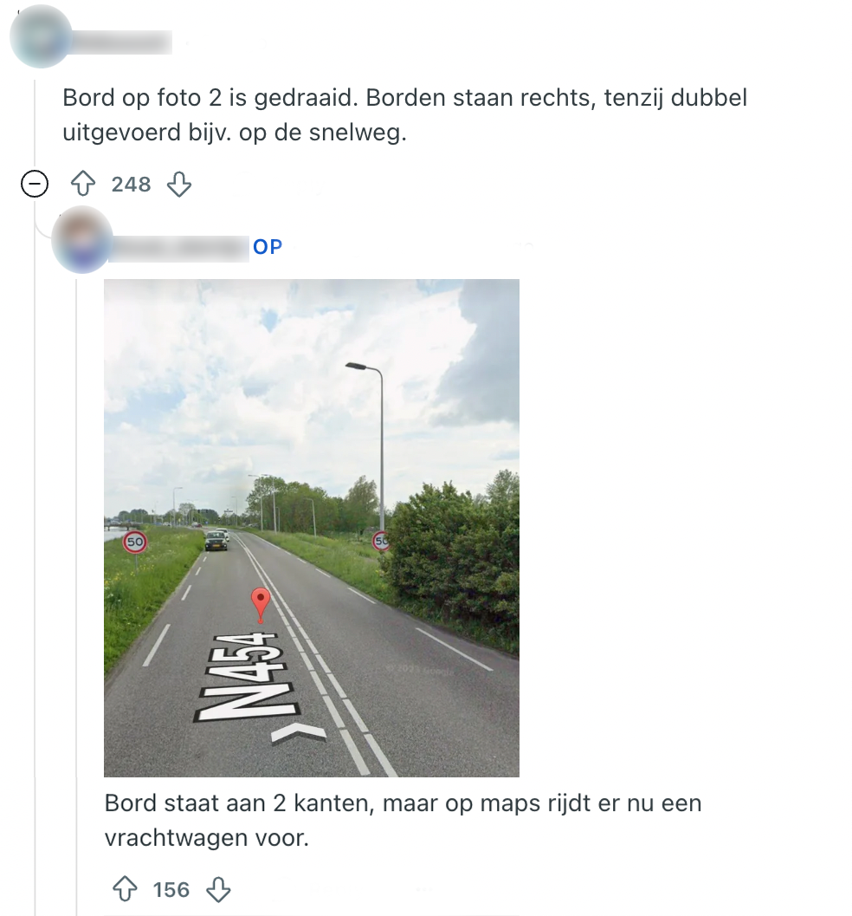
Task: Downvote the comment with 248 points
Action: (179, 184)
